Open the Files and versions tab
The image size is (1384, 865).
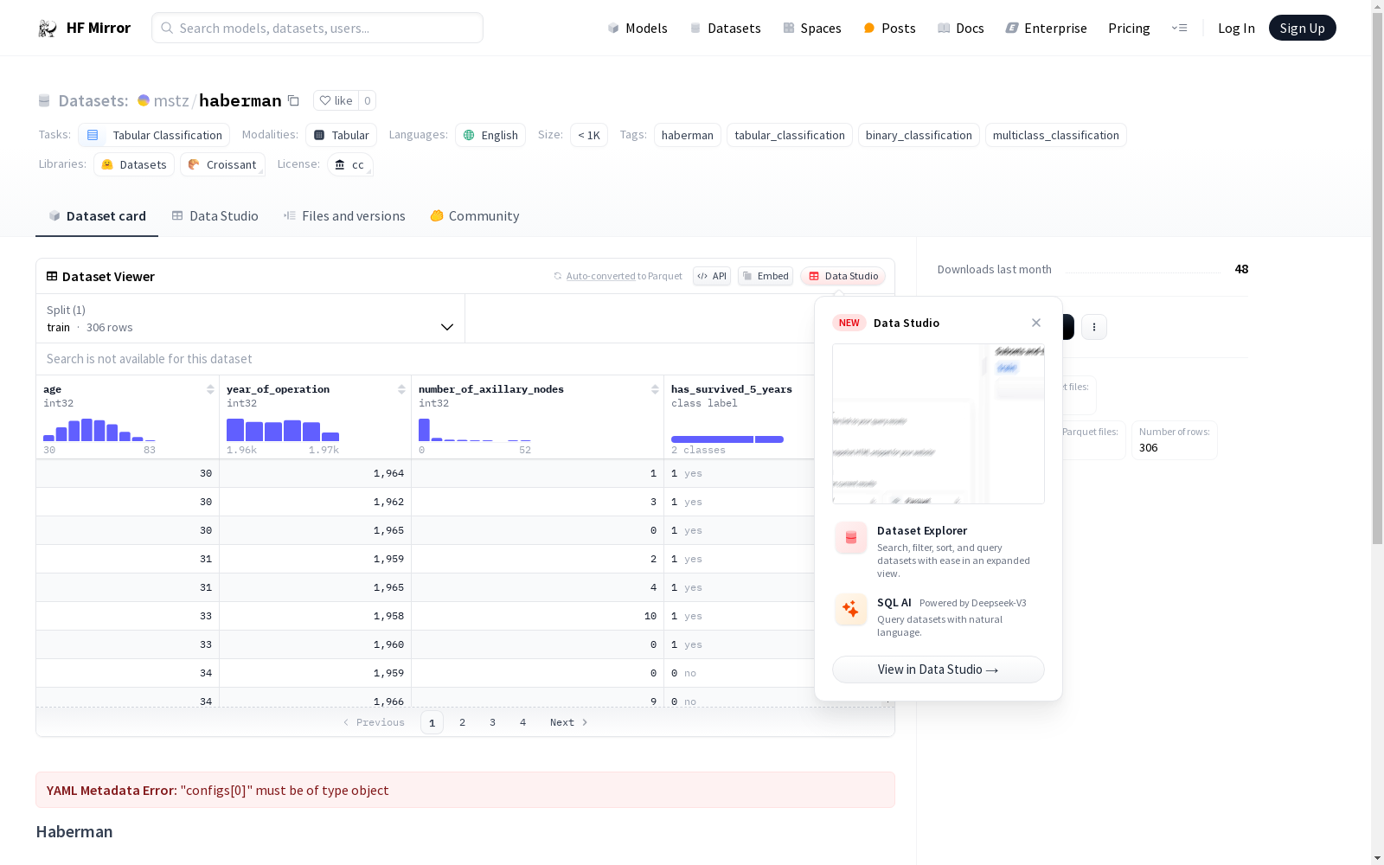(x=344, y=216)
